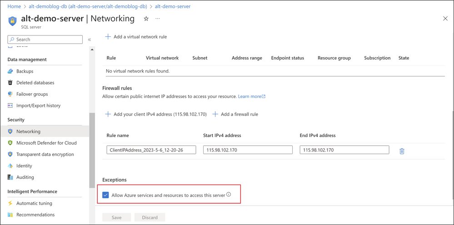The height and width of the screenshot is (225, 454).
Task: Click the Recommendations icon in sidebar
Action: (x=10, y=215)
